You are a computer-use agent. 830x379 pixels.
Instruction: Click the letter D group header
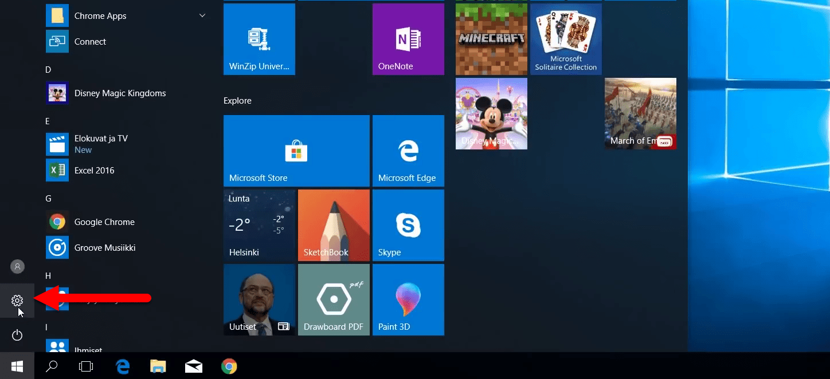coord(48,69)
